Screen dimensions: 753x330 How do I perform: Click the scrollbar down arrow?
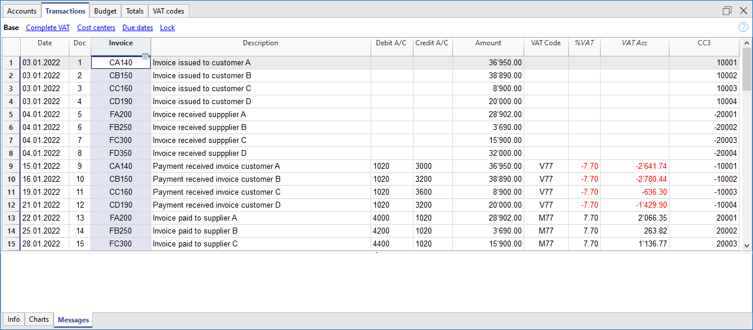[x=747, y=245]
